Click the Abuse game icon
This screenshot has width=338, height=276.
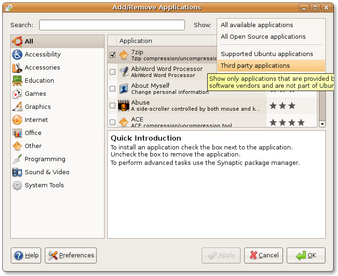click(124, 106)
